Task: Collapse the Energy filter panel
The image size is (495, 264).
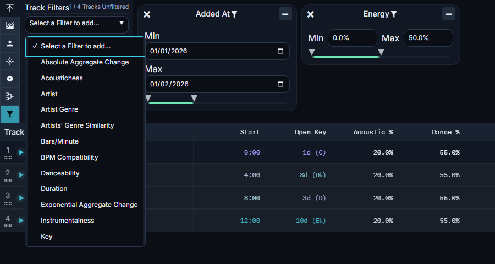Action: [449, 14]
